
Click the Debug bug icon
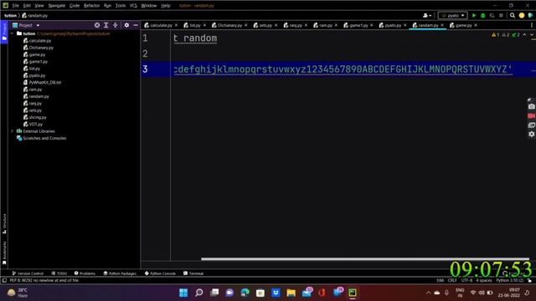pyautogui.click(x=483, y=15)
